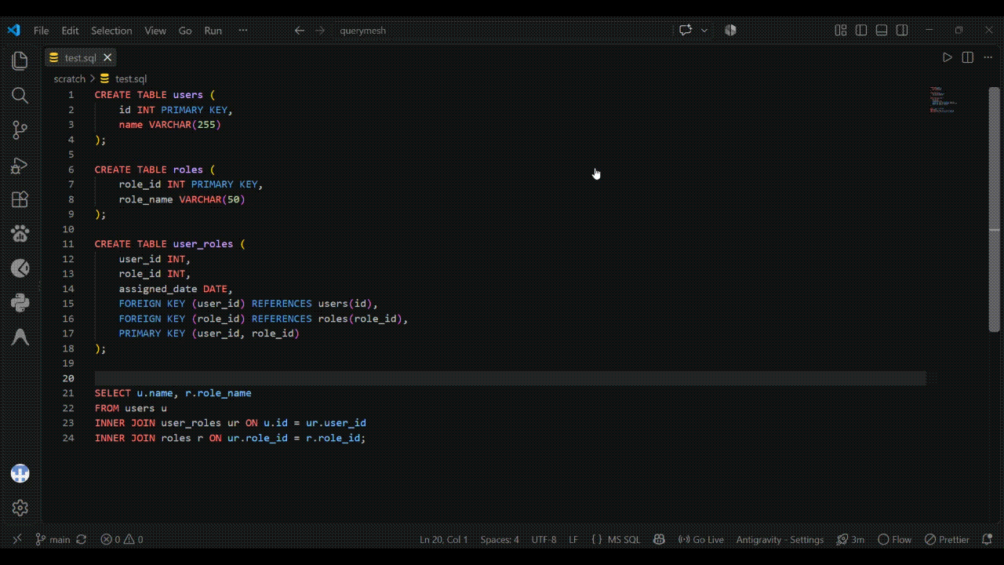Click the scratch breadcrumb folder
Image resolution: width=1004 pixels, height=565 pixels.
[x=69, y=78]
